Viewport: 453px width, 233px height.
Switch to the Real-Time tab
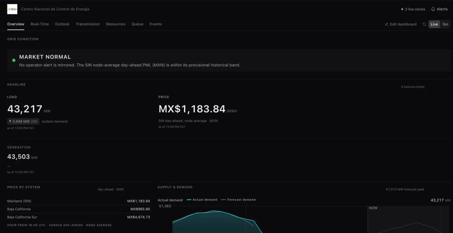(40, 24)
